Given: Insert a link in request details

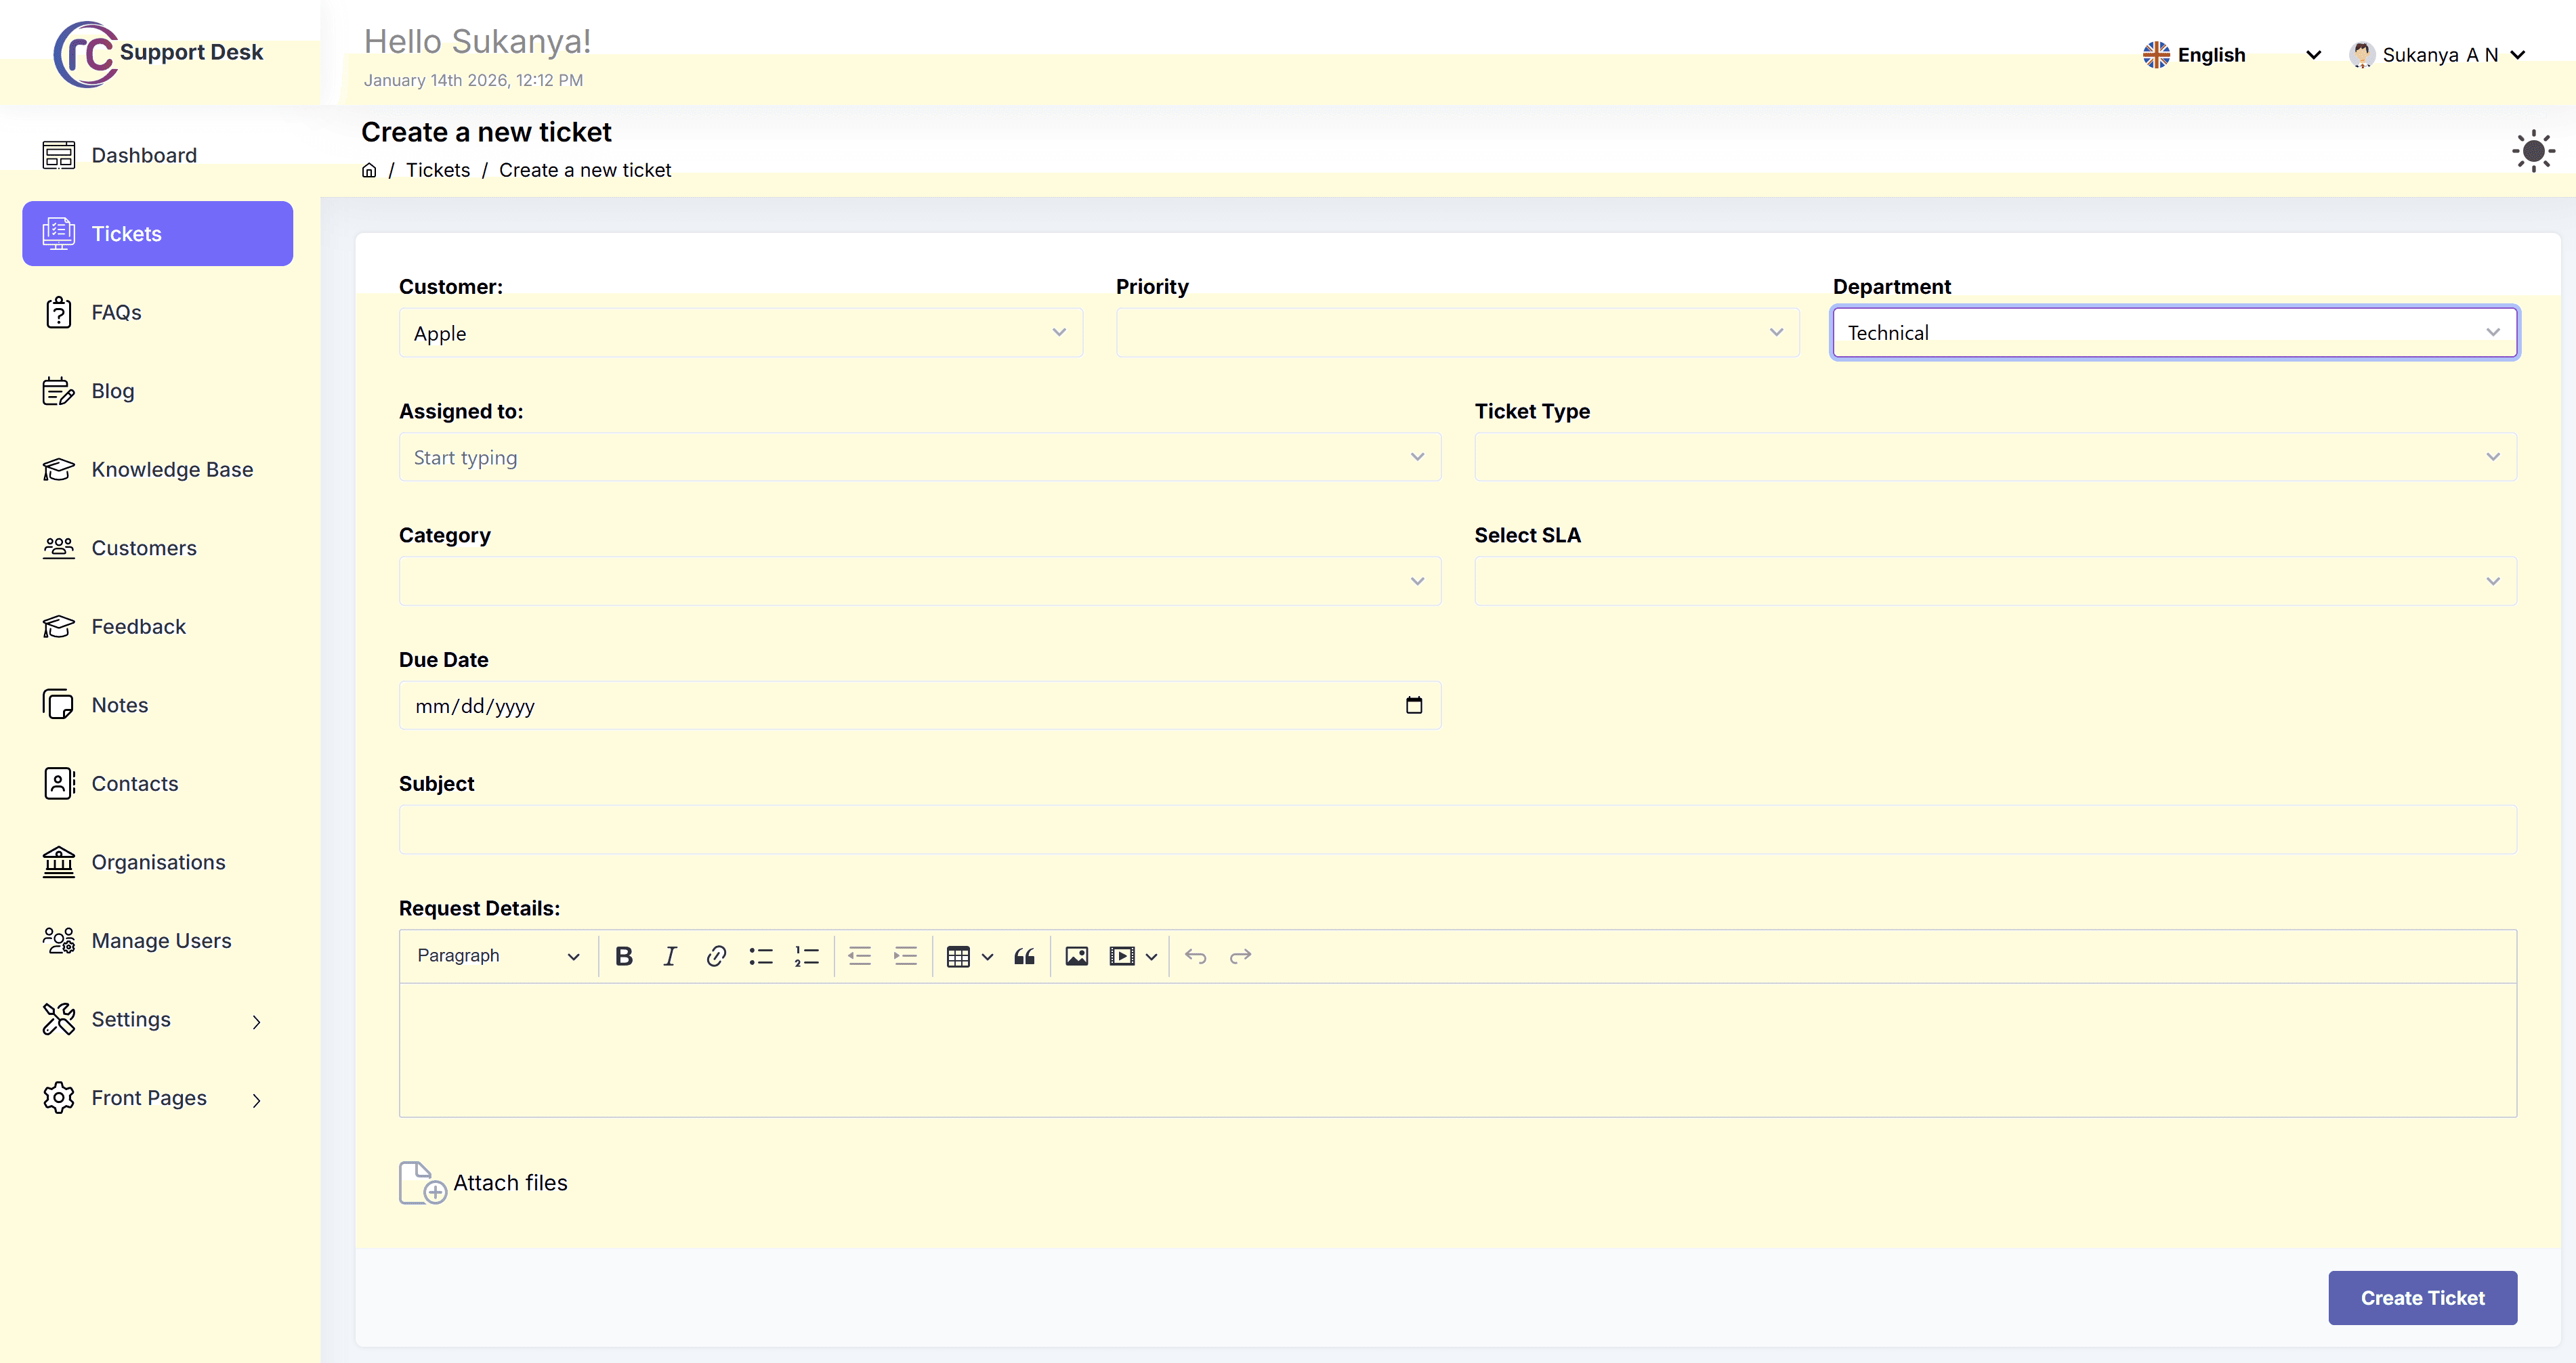Looking at the screenshot, I should 716,956.
